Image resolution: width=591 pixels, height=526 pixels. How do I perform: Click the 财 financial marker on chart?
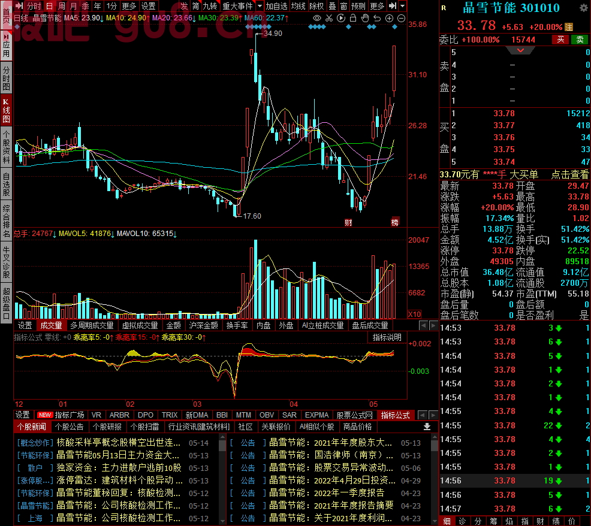348,223
